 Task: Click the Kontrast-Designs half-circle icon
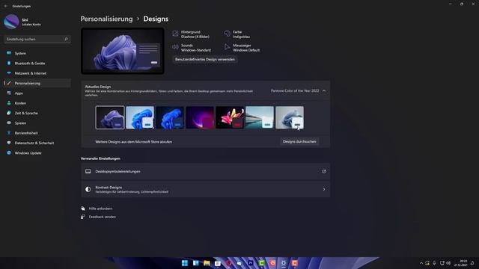(88, 189)
